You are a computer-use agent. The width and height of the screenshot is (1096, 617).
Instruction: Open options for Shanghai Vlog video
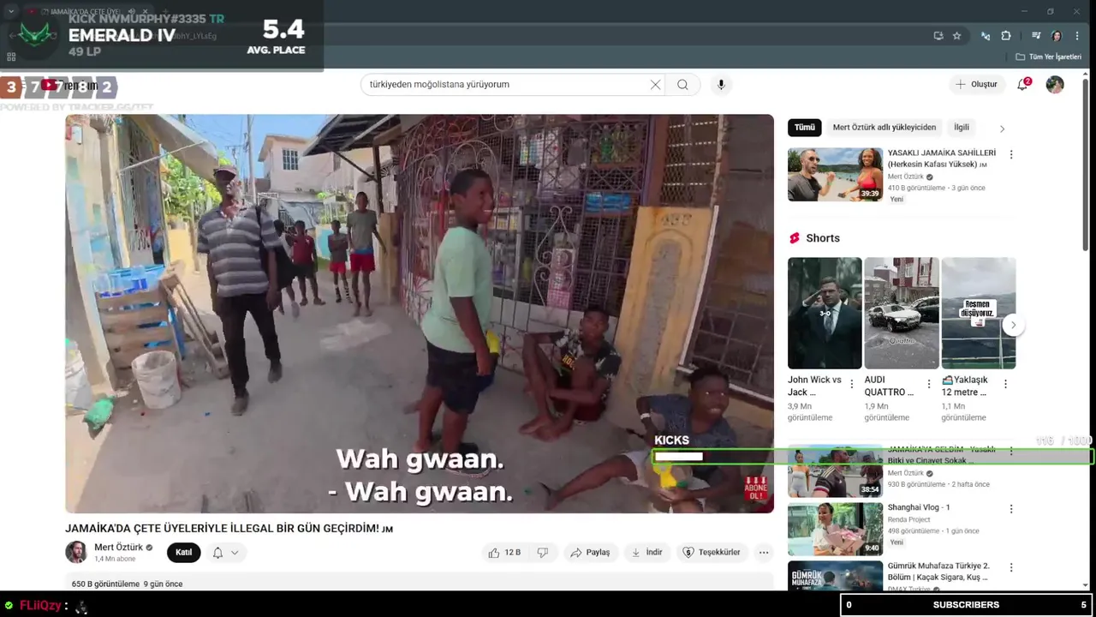pos(1011,508)
